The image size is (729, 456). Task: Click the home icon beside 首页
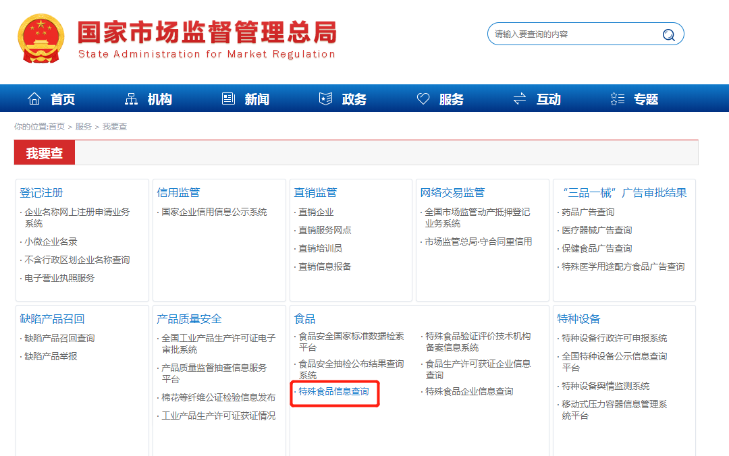point(34,98)
